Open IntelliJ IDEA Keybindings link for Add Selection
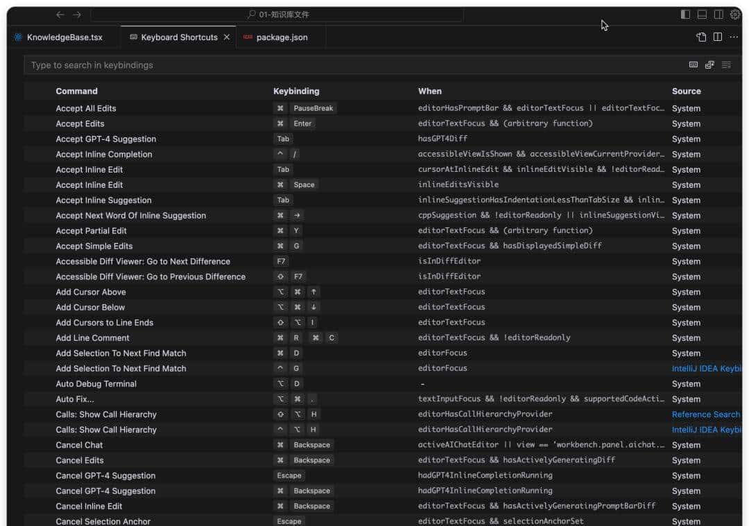749x526 pixels. [706, 369]
